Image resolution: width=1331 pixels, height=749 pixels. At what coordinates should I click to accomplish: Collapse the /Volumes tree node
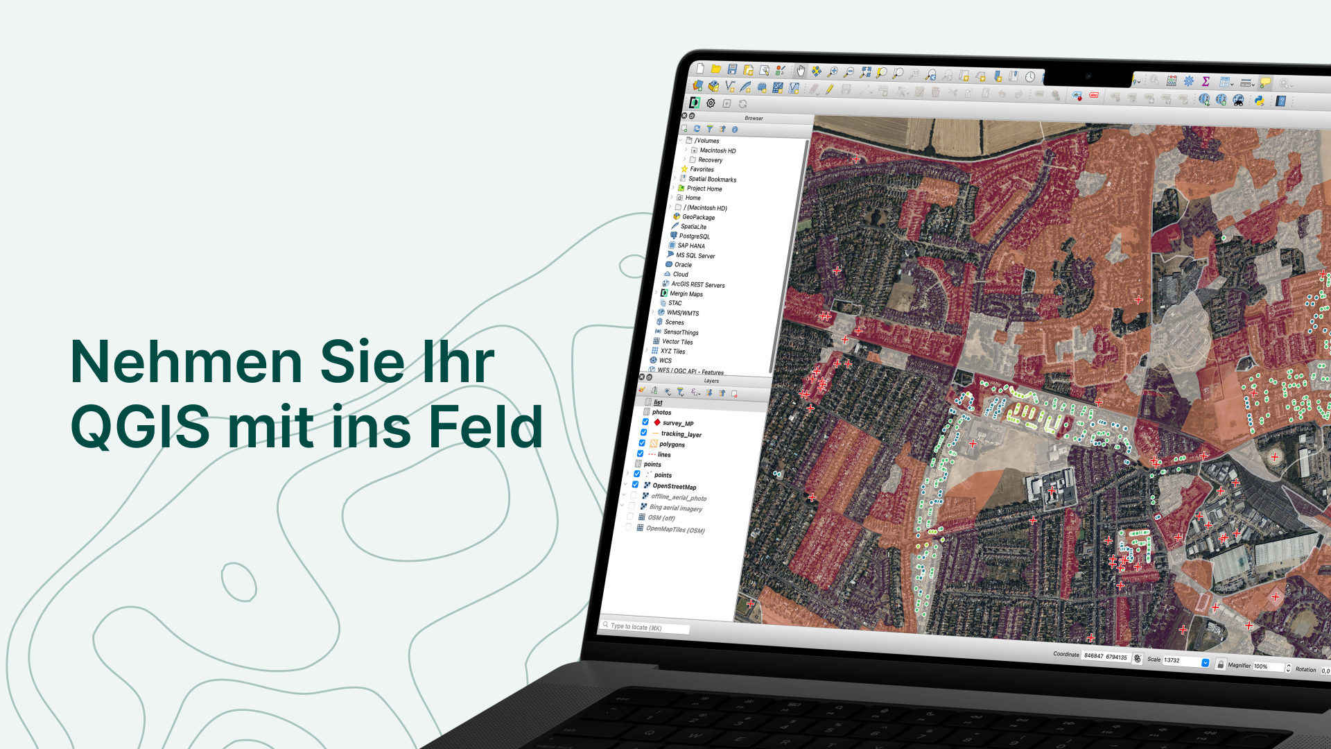point(681,140)
